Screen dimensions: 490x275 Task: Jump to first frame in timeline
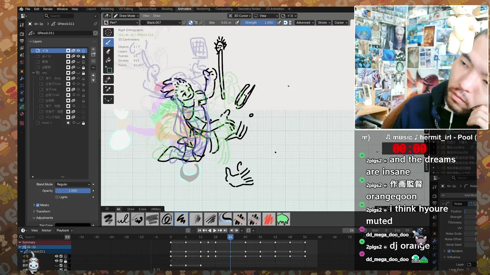tap(199, 230)
